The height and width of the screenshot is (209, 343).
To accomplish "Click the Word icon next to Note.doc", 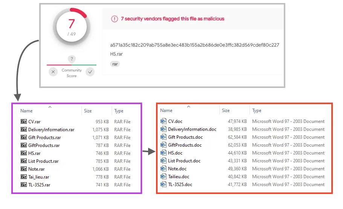I will 164,168.
